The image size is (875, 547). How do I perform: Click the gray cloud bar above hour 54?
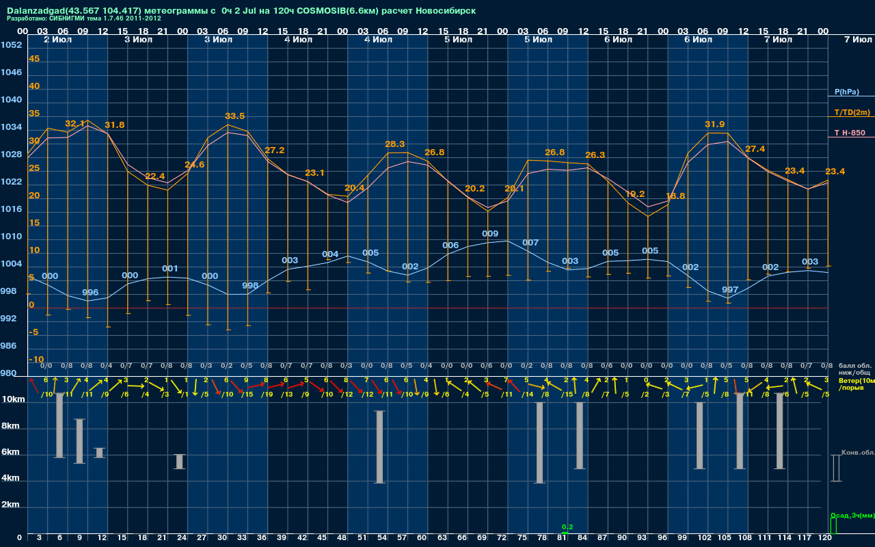click(380, 447)
